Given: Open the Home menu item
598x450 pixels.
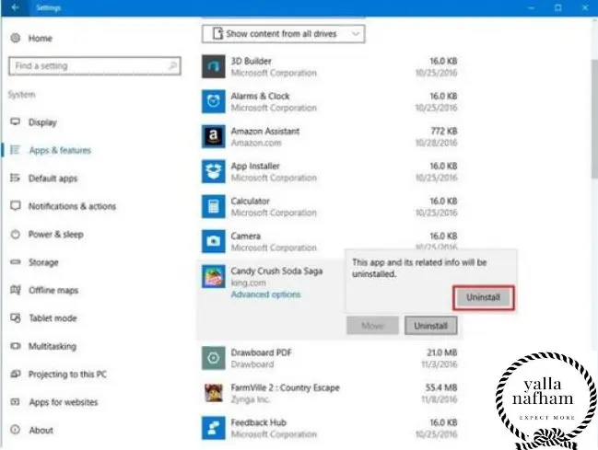Looking at the screenshot, I should pos(40,38).
